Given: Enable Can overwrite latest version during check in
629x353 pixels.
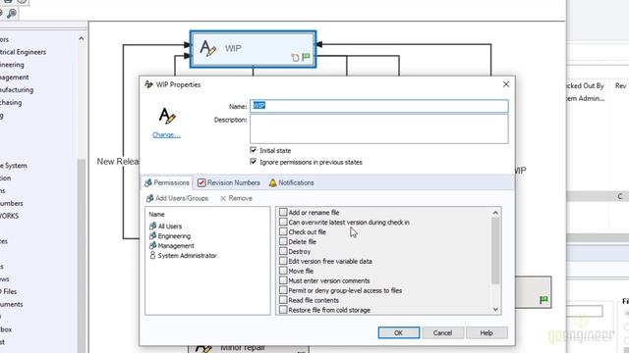Looking at the screenshot, I should pyautogui.click(x=283, y=223).
